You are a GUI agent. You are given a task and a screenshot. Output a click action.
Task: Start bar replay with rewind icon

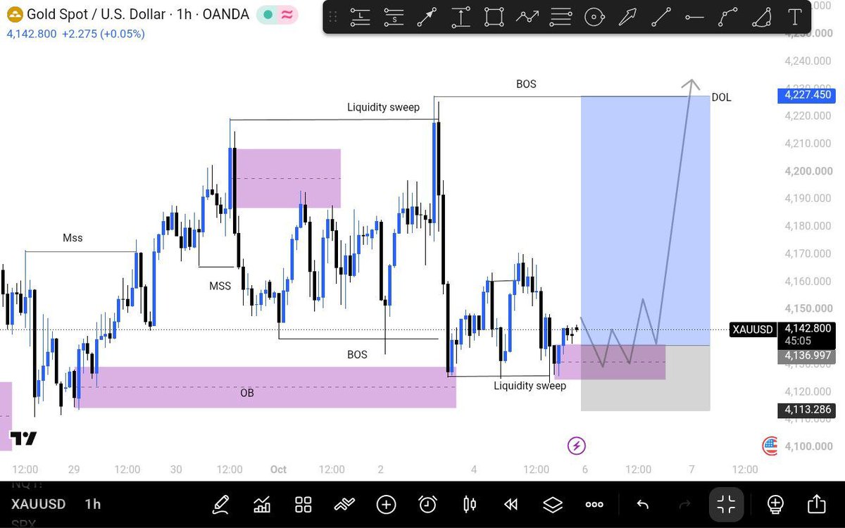coord(511,504)
